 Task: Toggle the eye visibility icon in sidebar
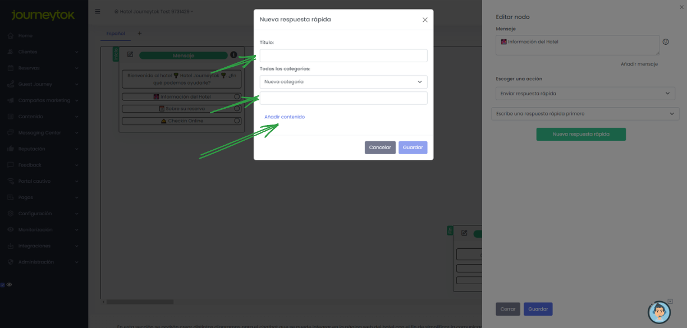point(10,285)
